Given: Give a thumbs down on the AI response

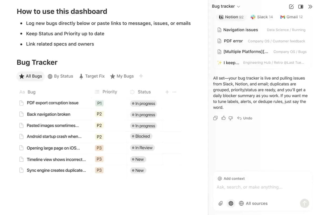Looking at the screenshot, I should (231, 118).
